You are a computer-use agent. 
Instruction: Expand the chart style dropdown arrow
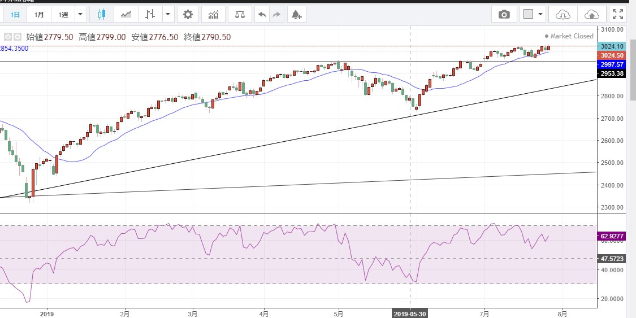tap(168, 15)
